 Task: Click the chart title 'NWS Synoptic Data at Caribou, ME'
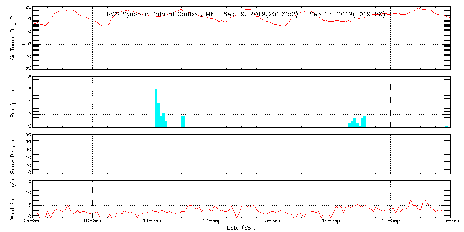click(x=160, y=14)
